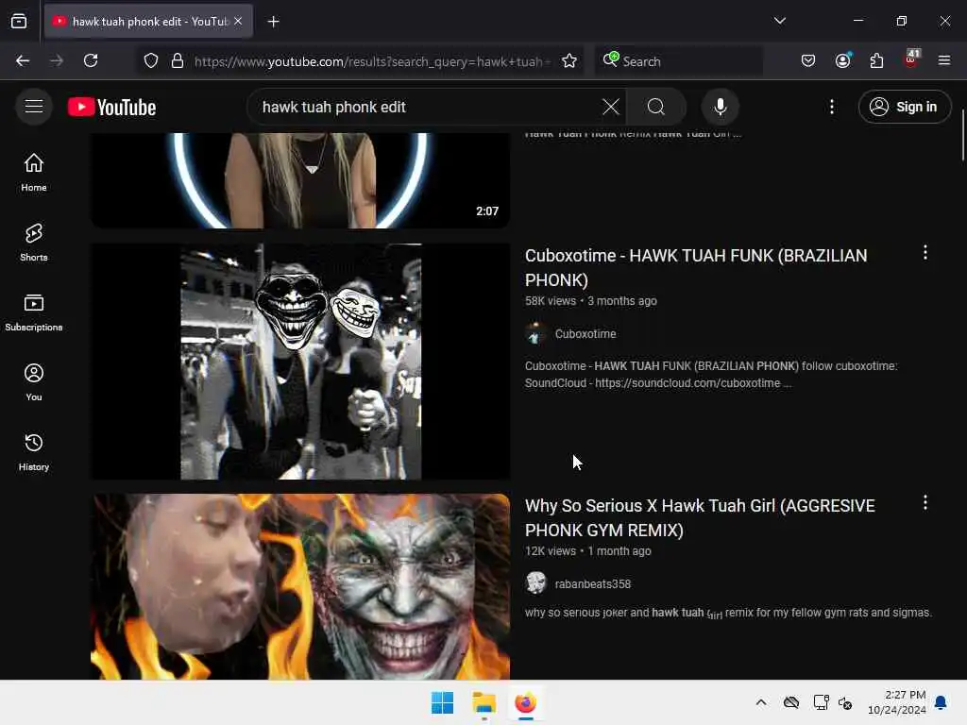Open options menu for Why So Serious video
967x725 pixels.
pos(925,502)
